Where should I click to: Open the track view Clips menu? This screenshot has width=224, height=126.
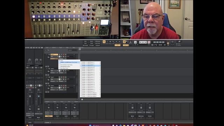(x=67, y=48)
